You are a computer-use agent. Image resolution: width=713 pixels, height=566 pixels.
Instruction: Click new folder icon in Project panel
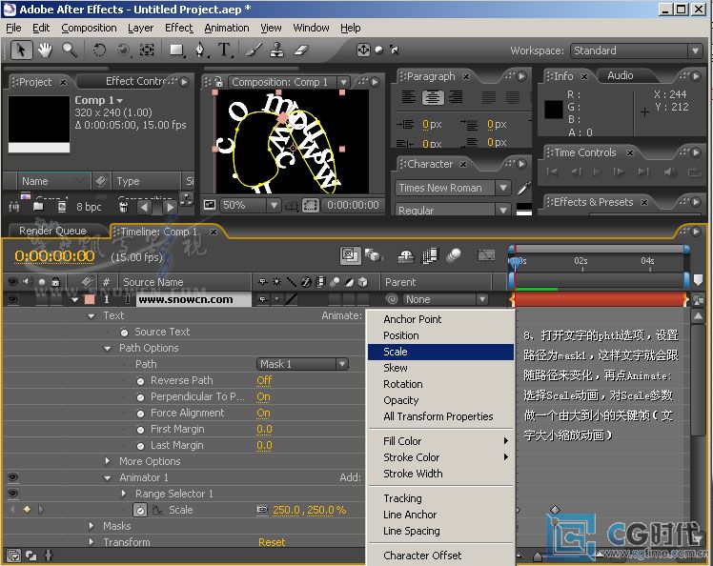coord(39,207)
